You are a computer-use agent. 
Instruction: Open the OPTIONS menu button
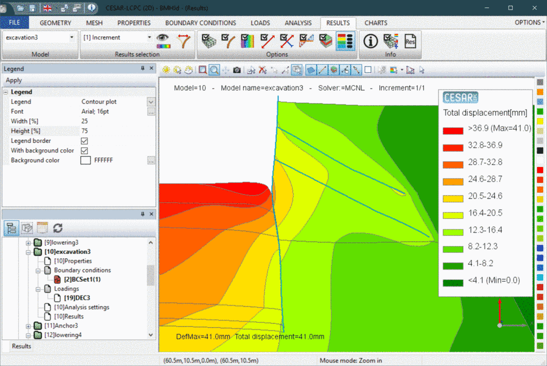pyautogui.click(x=529, y=22)
